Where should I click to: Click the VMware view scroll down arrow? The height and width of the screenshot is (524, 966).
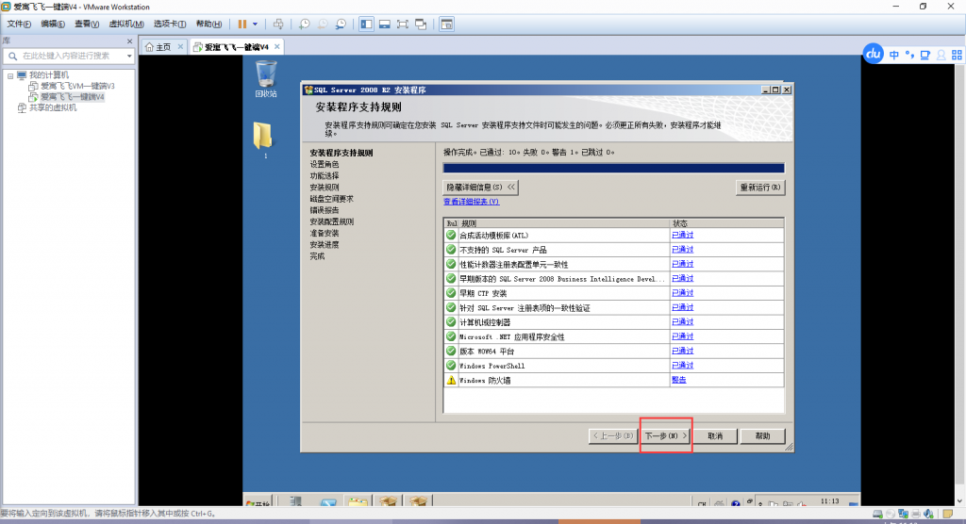point(959,501)
